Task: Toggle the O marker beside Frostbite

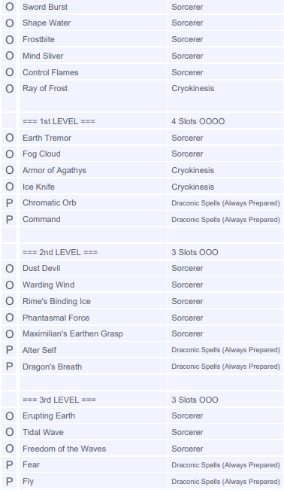Action: point(9,39)
